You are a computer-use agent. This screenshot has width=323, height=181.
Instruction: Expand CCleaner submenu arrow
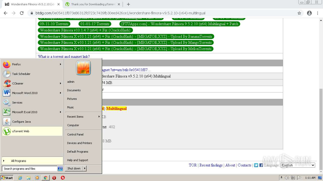tap(60, 83)
